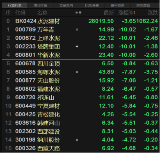Select stock code 600720

(x=25, y=98)
